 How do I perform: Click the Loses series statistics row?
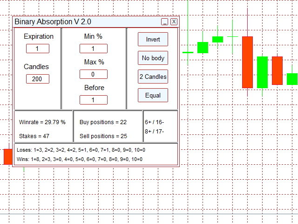point(81,150)
